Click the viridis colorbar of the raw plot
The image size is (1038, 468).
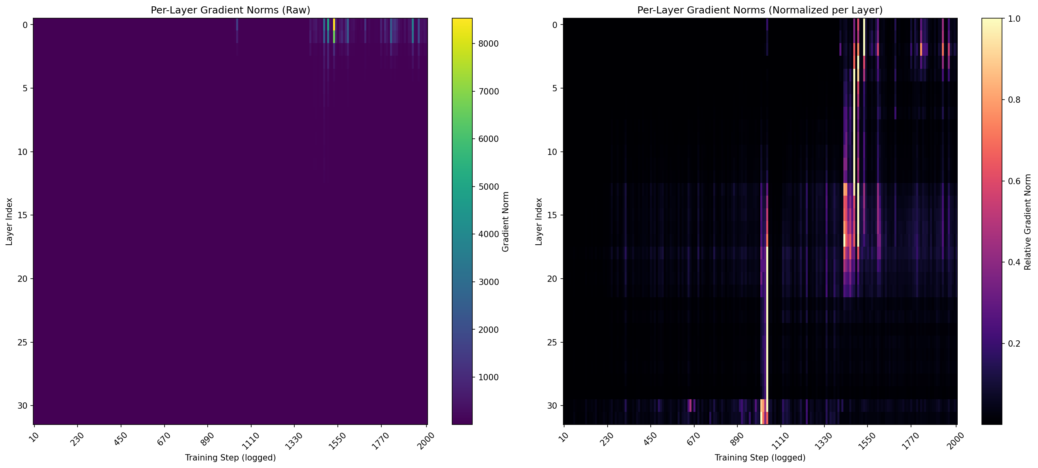tap(462, 221)
